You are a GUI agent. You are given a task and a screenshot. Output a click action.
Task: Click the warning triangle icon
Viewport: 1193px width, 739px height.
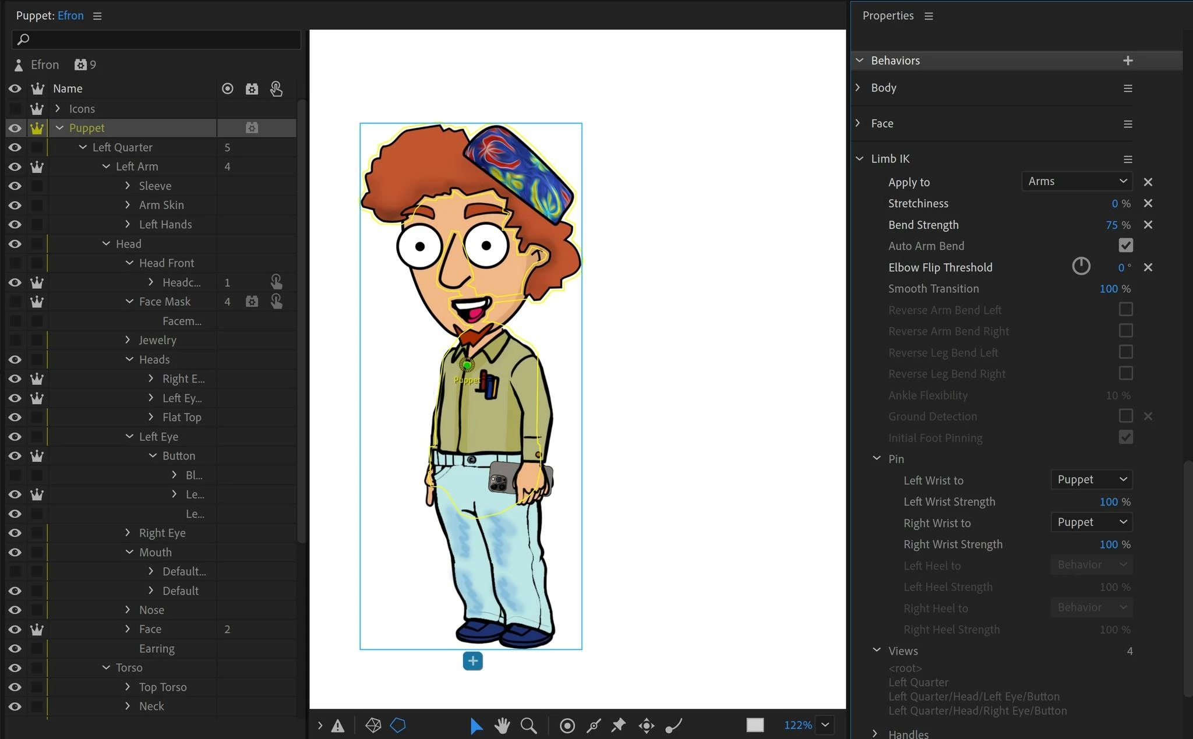338,726
